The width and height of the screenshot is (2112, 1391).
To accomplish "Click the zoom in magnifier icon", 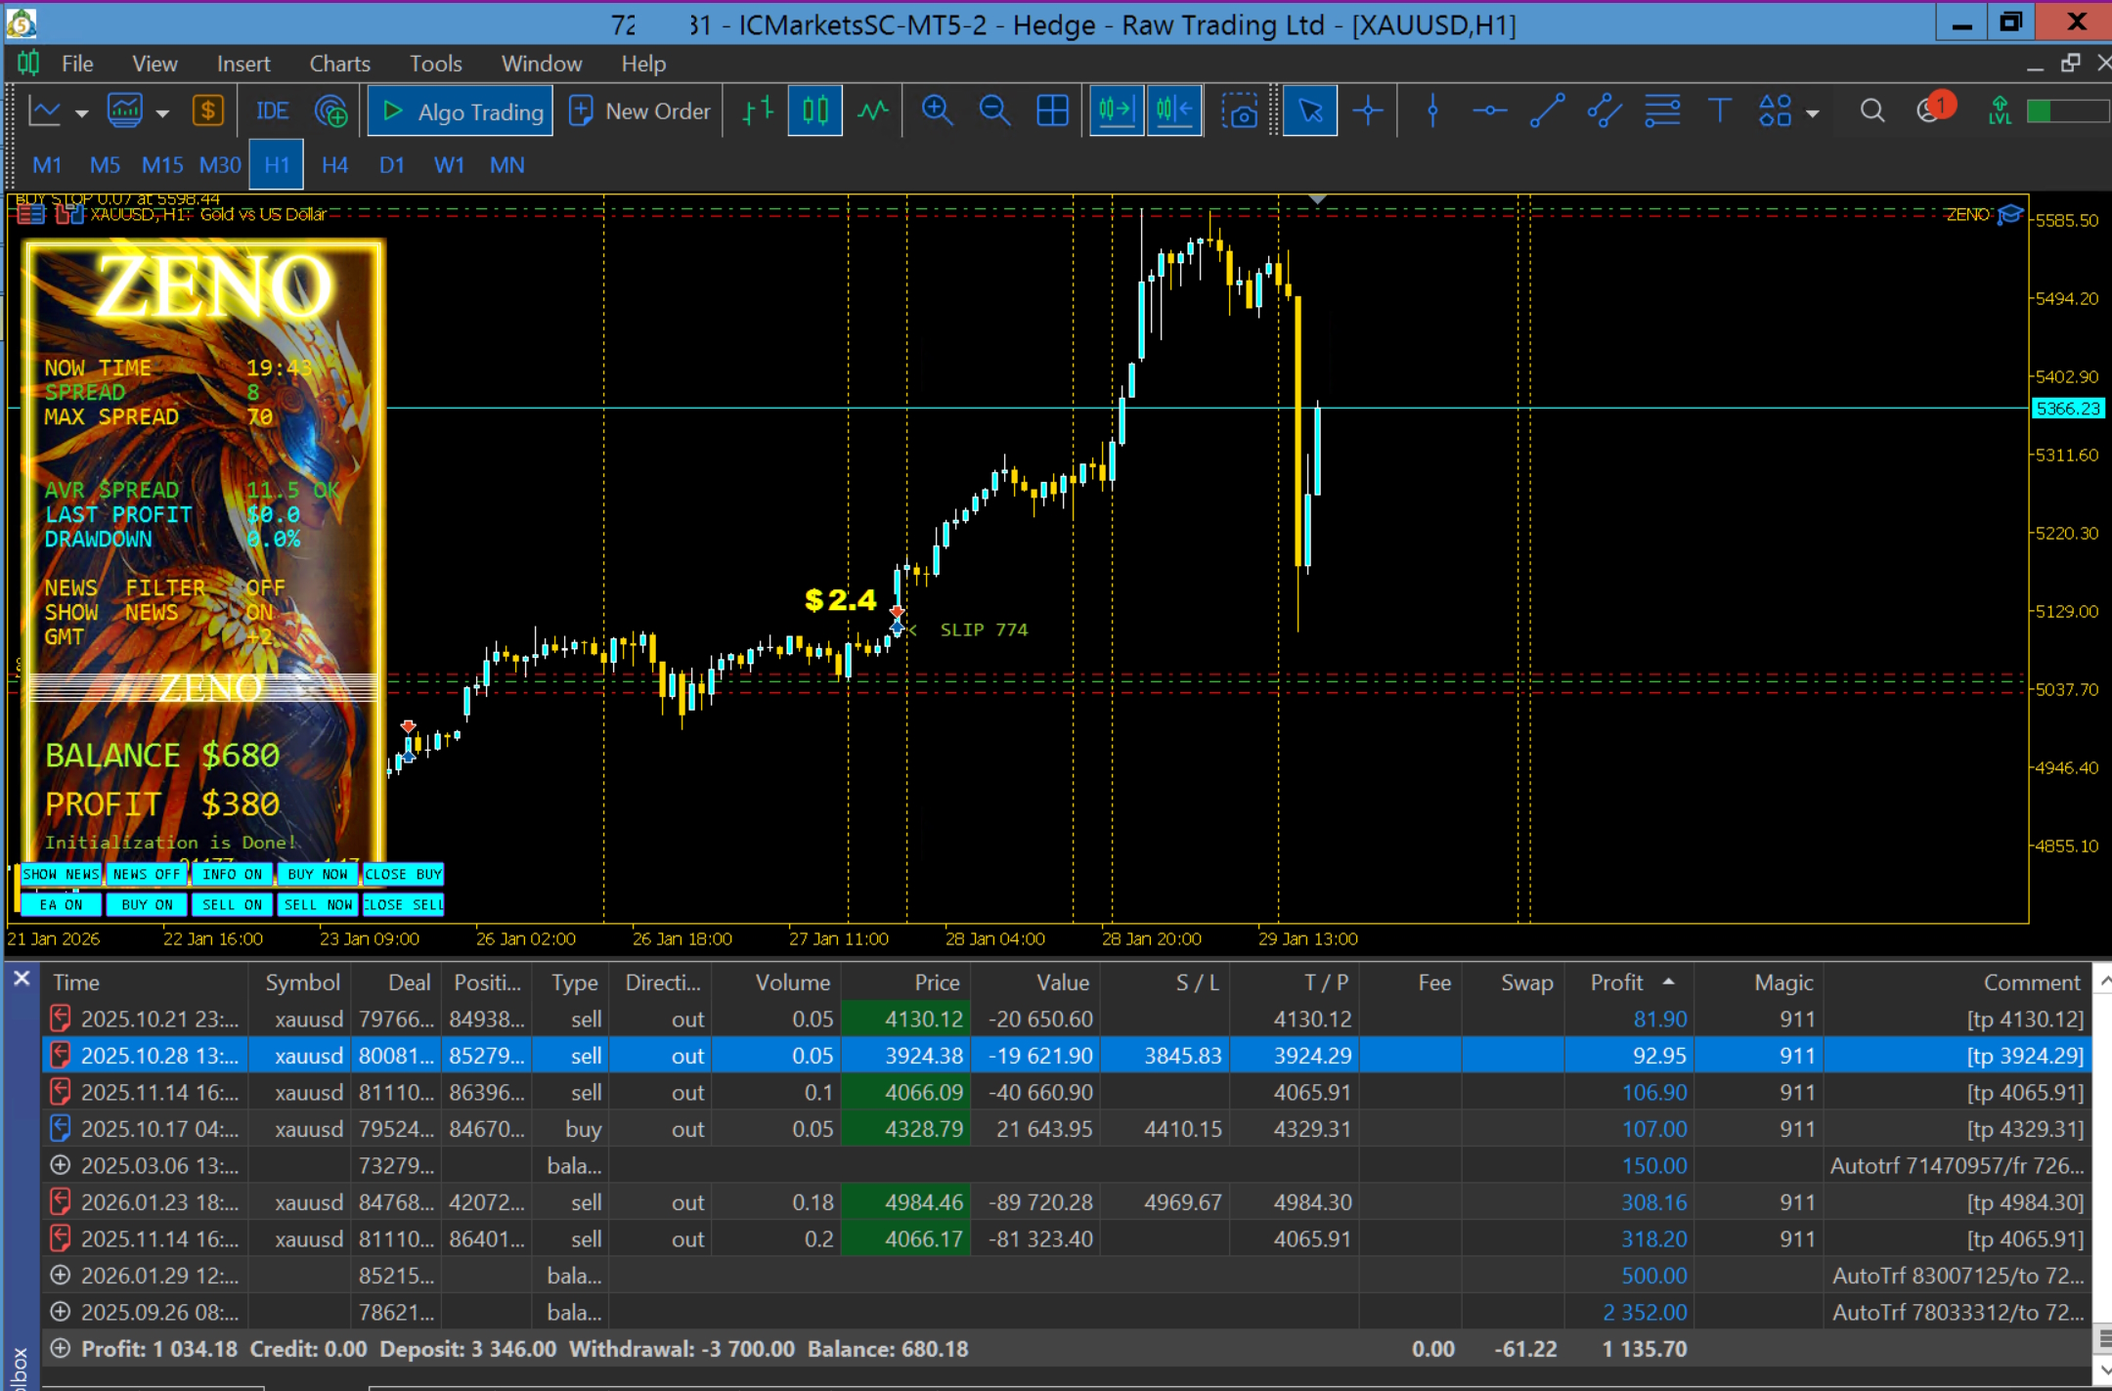I will point(937,110).
